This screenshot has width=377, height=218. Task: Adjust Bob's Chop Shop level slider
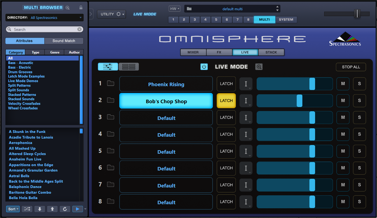point(299,100)
